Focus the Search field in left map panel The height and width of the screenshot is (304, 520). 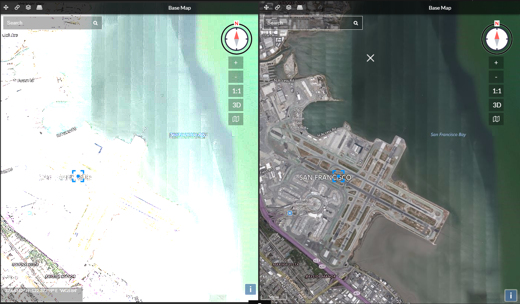52,23
